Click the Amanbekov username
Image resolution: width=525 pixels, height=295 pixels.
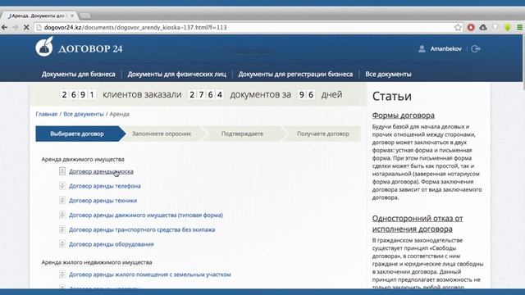(446, 49)
